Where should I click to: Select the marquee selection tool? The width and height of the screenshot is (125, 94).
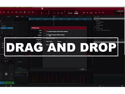[x=51, y=16]
